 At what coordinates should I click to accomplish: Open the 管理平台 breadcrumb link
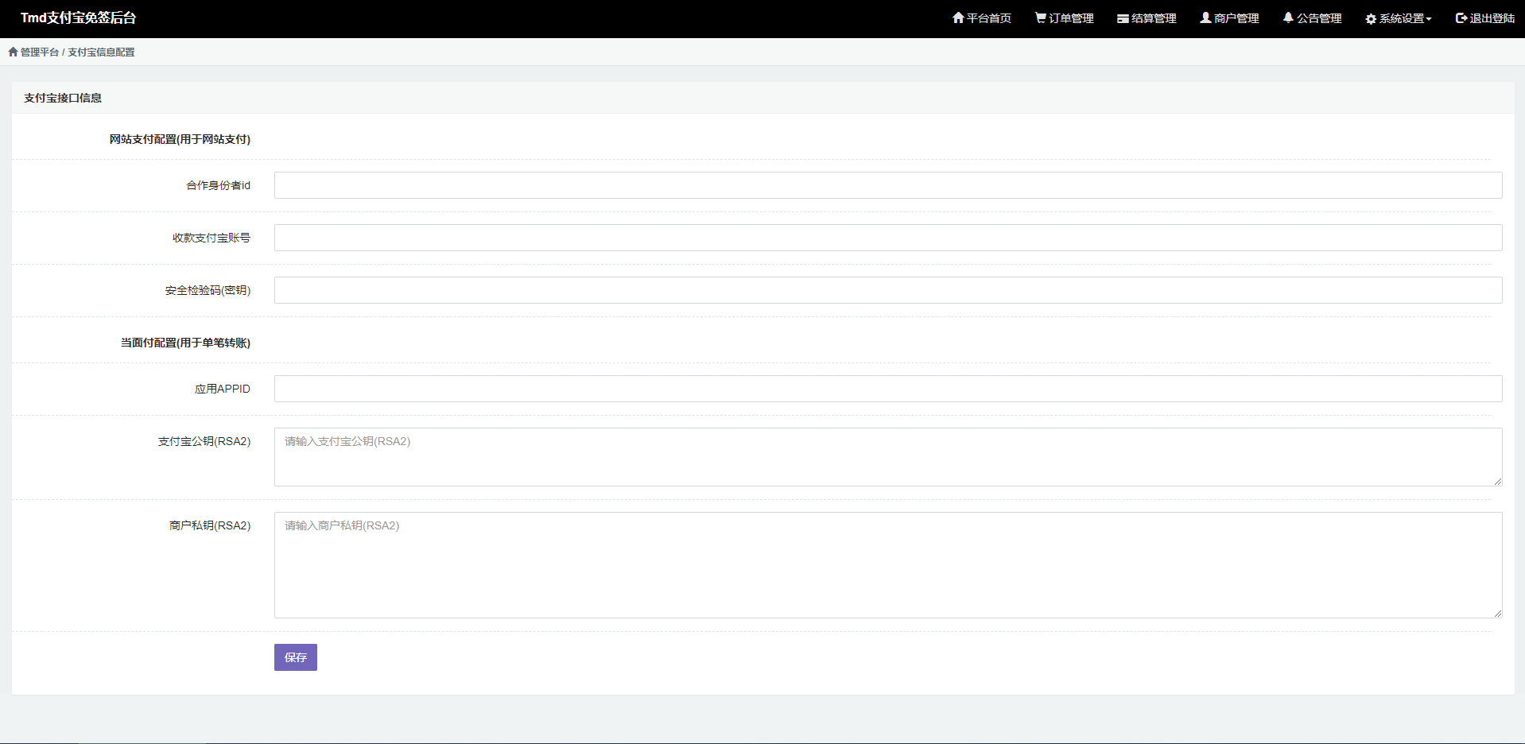point(40,52)
